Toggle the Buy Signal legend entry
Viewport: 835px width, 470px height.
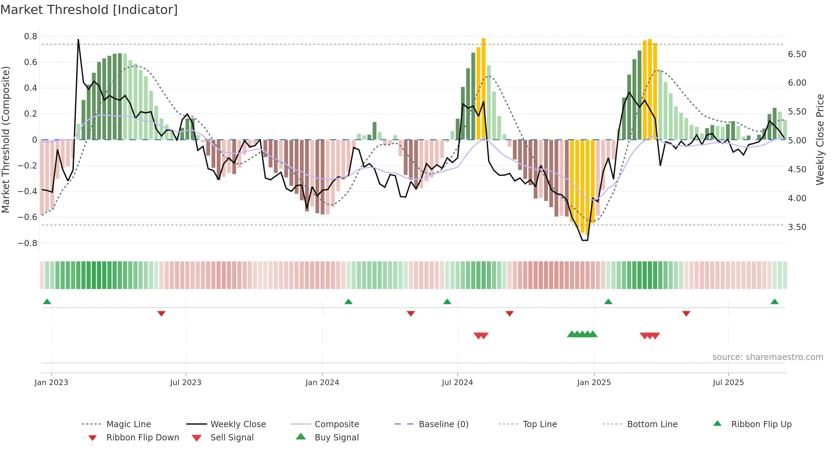[327, 437]
